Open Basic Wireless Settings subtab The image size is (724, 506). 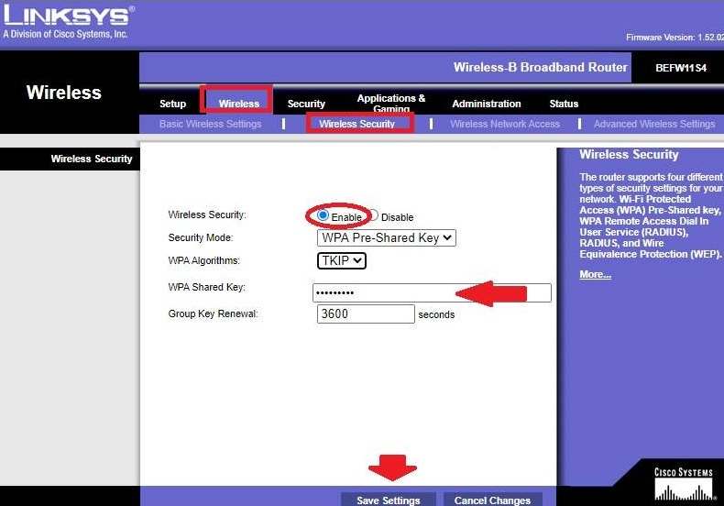point(210,124)
